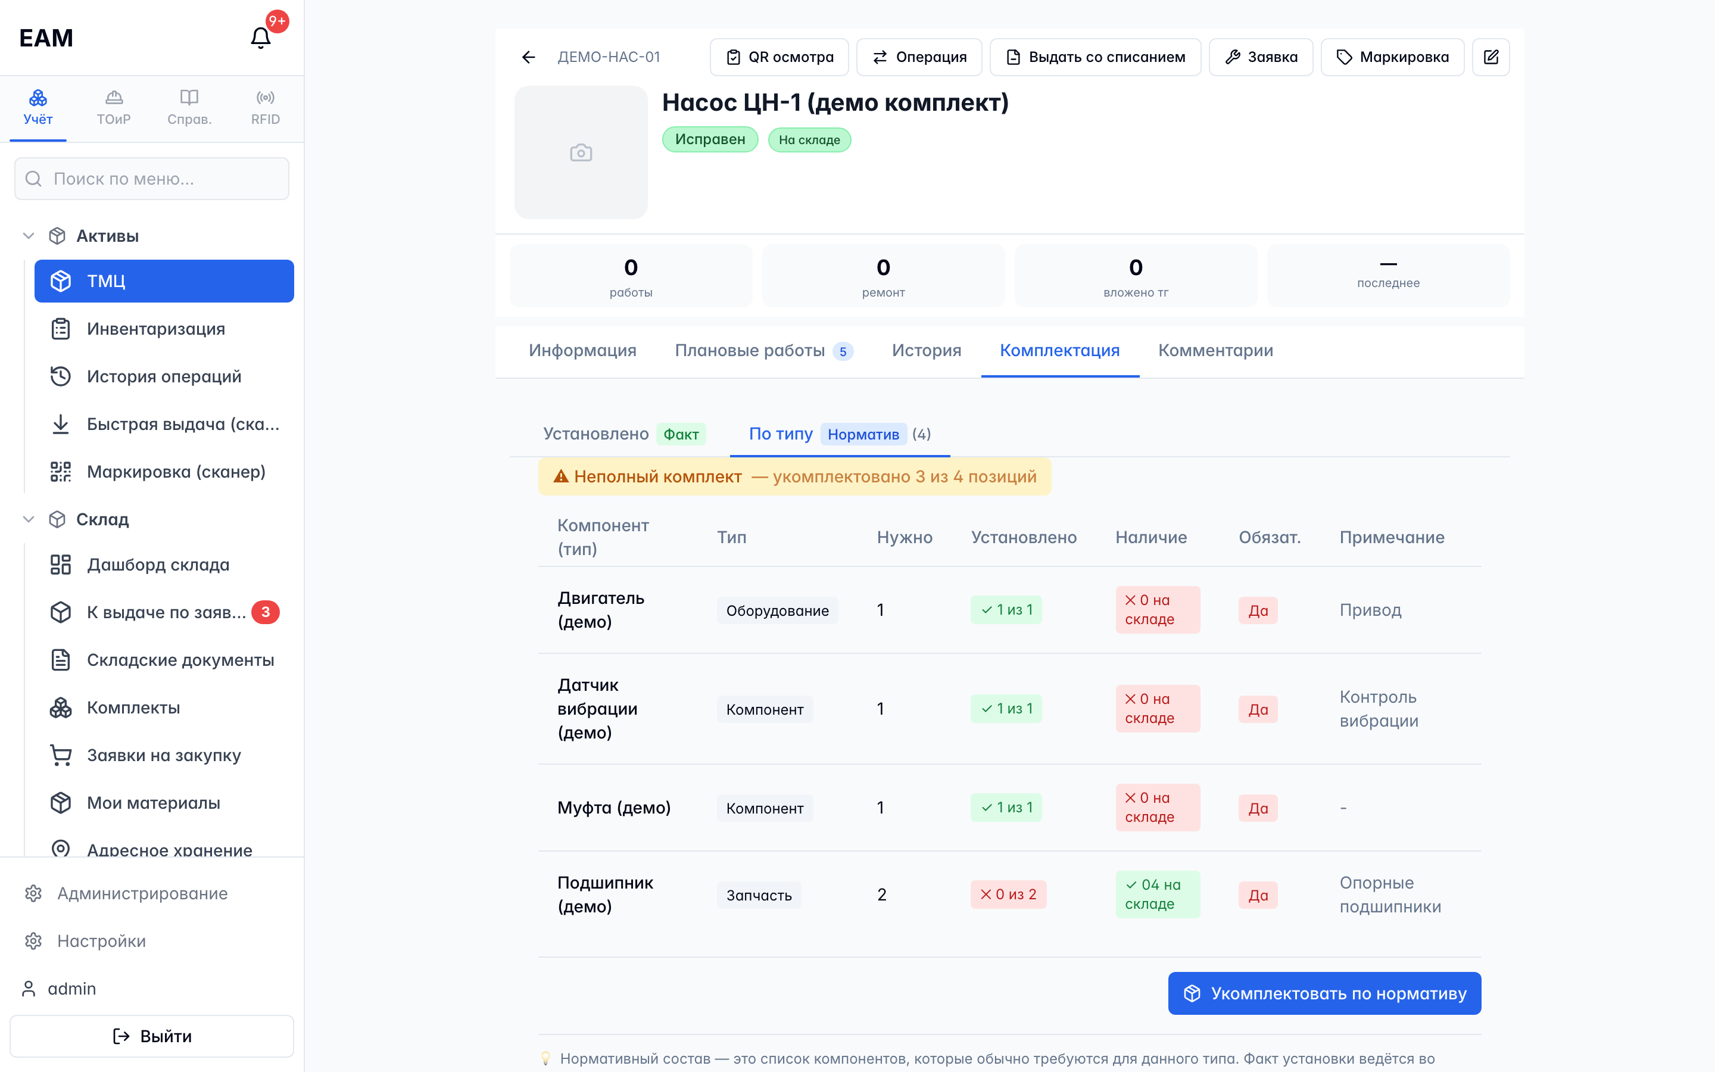The image size is (1715, 1072).
Task: Click the 04 на складе availability badge
Action: tap(1157, 895)
